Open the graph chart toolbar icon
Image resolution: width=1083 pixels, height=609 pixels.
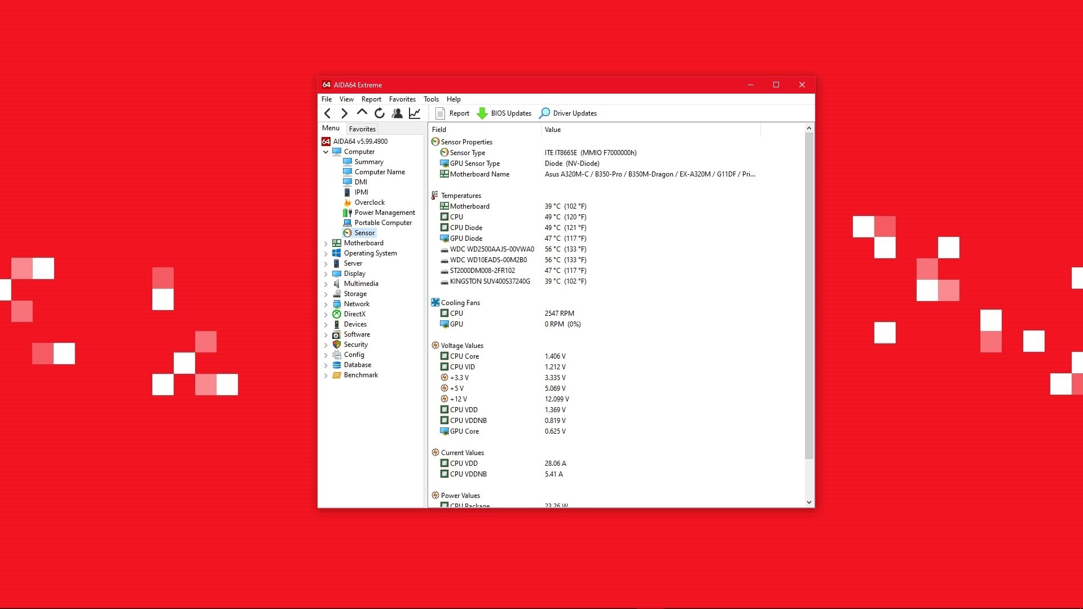[x=415, y=113]
